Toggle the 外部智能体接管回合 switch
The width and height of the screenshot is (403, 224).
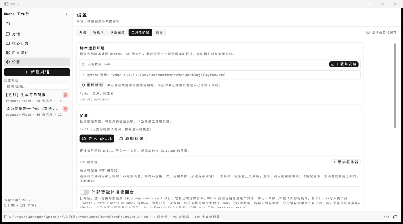point(84,192)
